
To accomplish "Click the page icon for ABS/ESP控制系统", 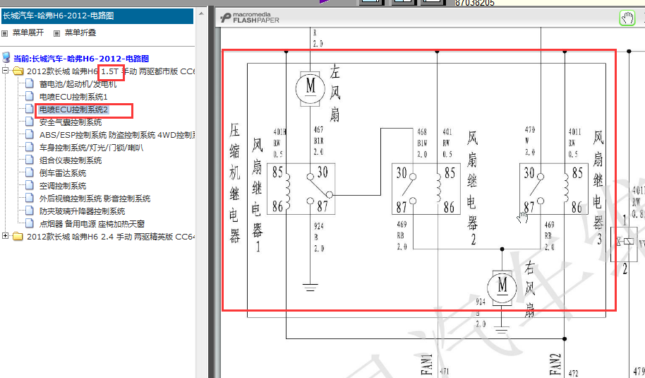I will tap(29, 135).
